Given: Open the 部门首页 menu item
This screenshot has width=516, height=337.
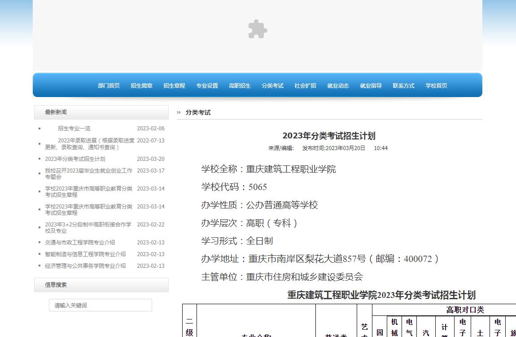Looking at the screenshot, I should click(x=109, y=86).
